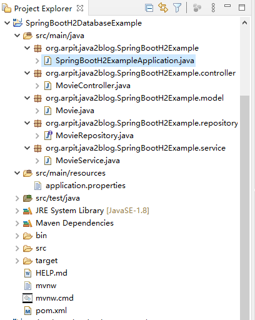Image resolution: width=255 pixels, height=320 pixels.
Task: Click SpringBootH2ExampleApplication.java file icon
Action: coord(48,61)
